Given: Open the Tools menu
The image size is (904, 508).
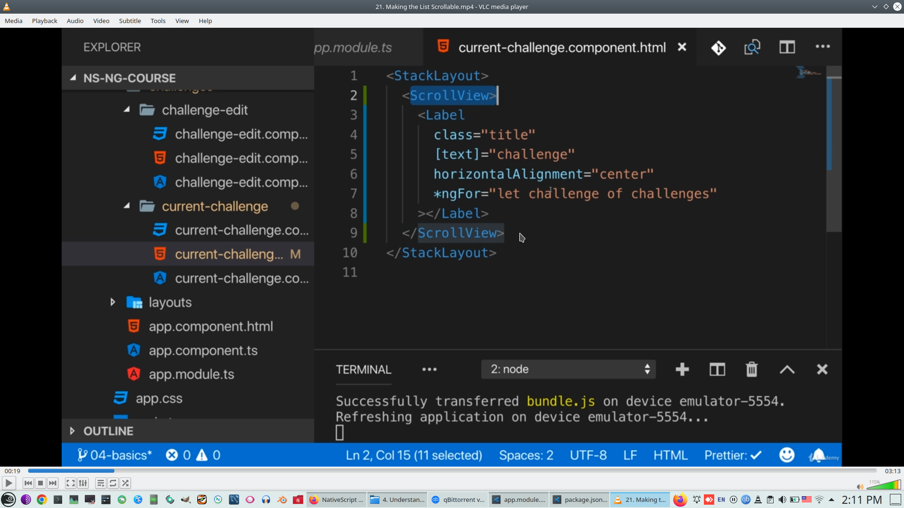Looking at the screenshot, I should [158, 21].
